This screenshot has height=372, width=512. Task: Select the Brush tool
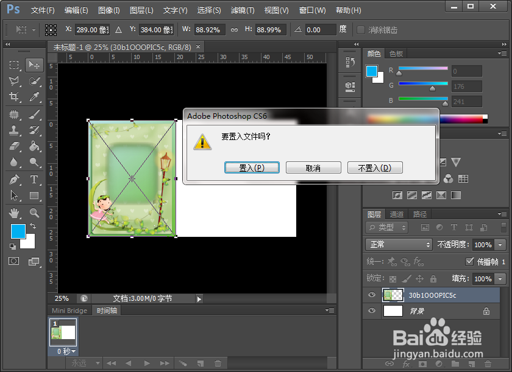coord(34,114)
